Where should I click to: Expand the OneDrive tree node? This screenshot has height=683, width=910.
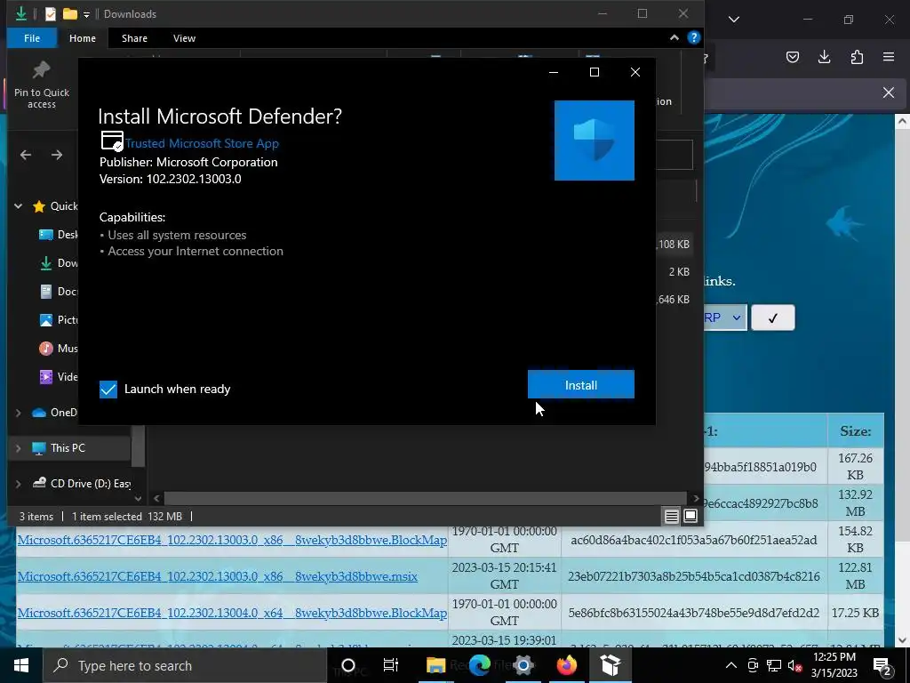(x=18, y=413)
